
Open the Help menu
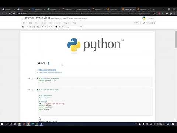click(x=74, y=23)
